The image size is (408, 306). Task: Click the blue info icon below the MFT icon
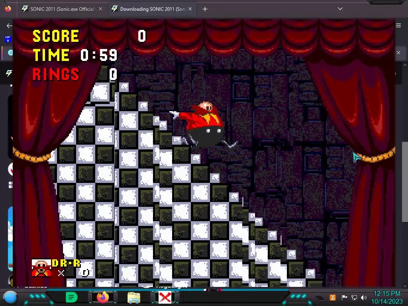coord(10,53)
